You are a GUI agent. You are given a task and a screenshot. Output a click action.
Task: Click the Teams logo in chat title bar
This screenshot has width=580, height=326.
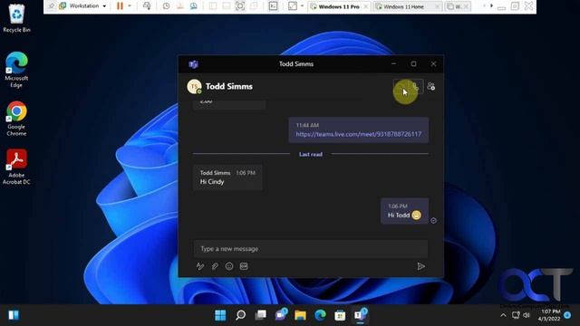coord(193,64)
